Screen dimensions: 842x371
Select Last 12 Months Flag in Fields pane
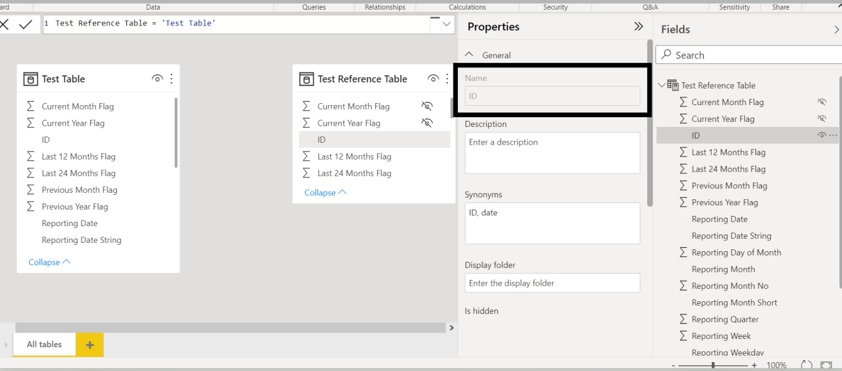pyautogui.click(x=728, y=153)
